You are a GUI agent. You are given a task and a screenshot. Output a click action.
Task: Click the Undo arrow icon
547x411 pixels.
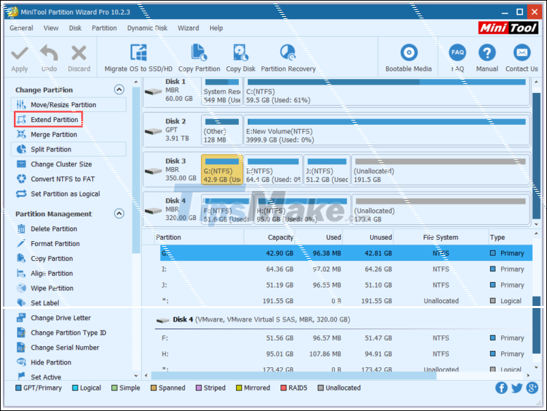49,53
